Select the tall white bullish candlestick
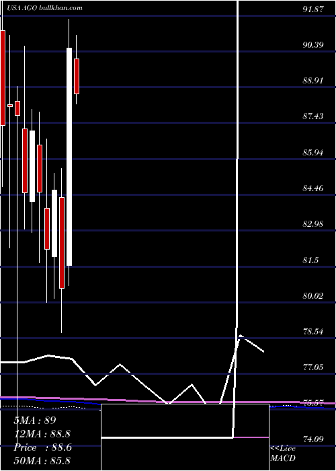 click(x=69, y=157)
